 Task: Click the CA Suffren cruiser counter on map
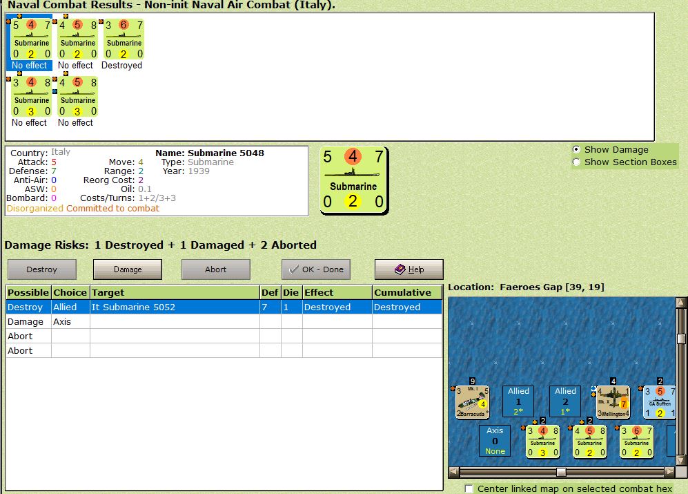(x=660, y=402)
